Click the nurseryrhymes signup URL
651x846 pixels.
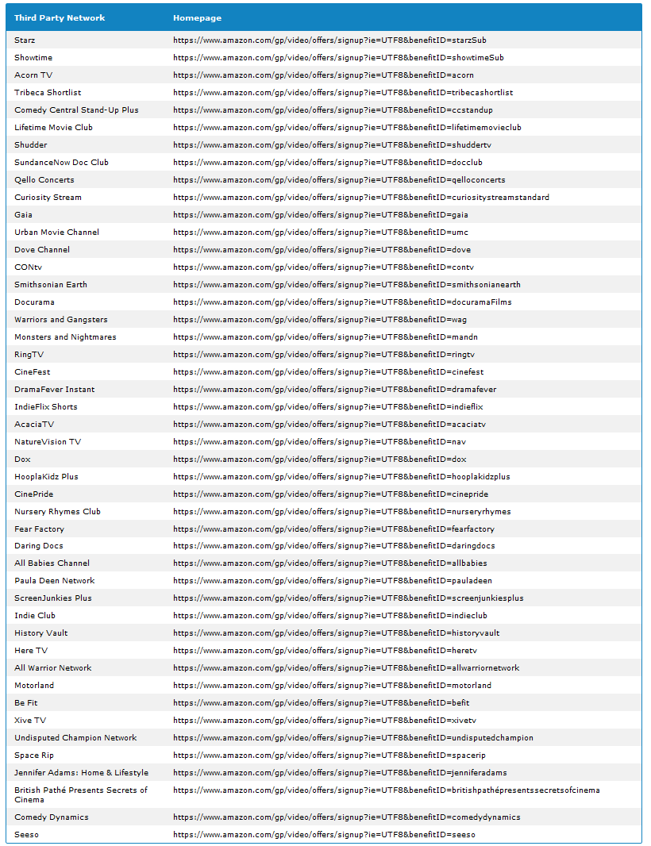(342, 511)
